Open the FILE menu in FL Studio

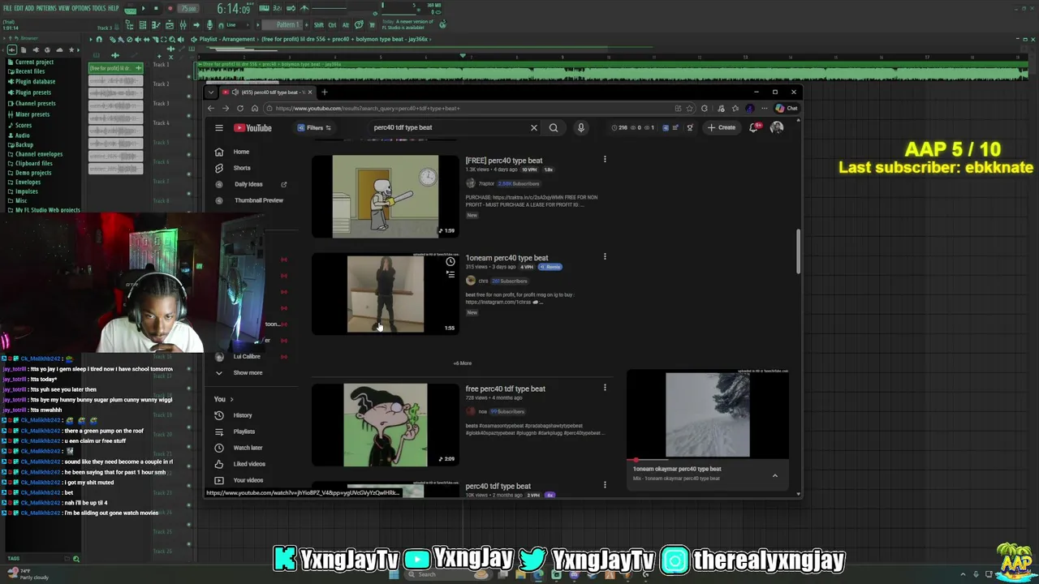(7, 8)
